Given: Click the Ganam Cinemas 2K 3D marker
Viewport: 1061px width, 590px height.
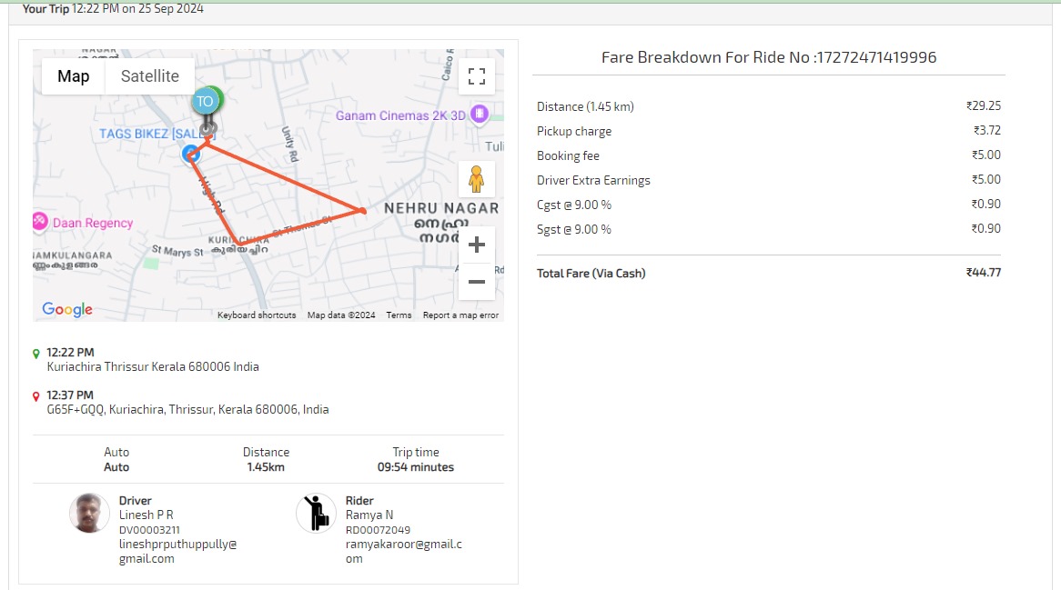Looking at the screenshot, I should pyautogui.click(x=480, y=115).
